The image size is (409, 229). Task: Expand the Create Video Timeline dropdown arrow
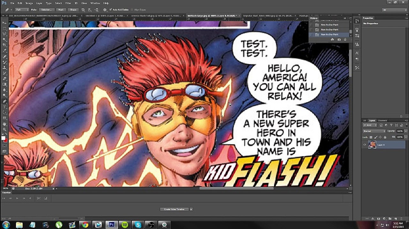(x=191, y=209)
